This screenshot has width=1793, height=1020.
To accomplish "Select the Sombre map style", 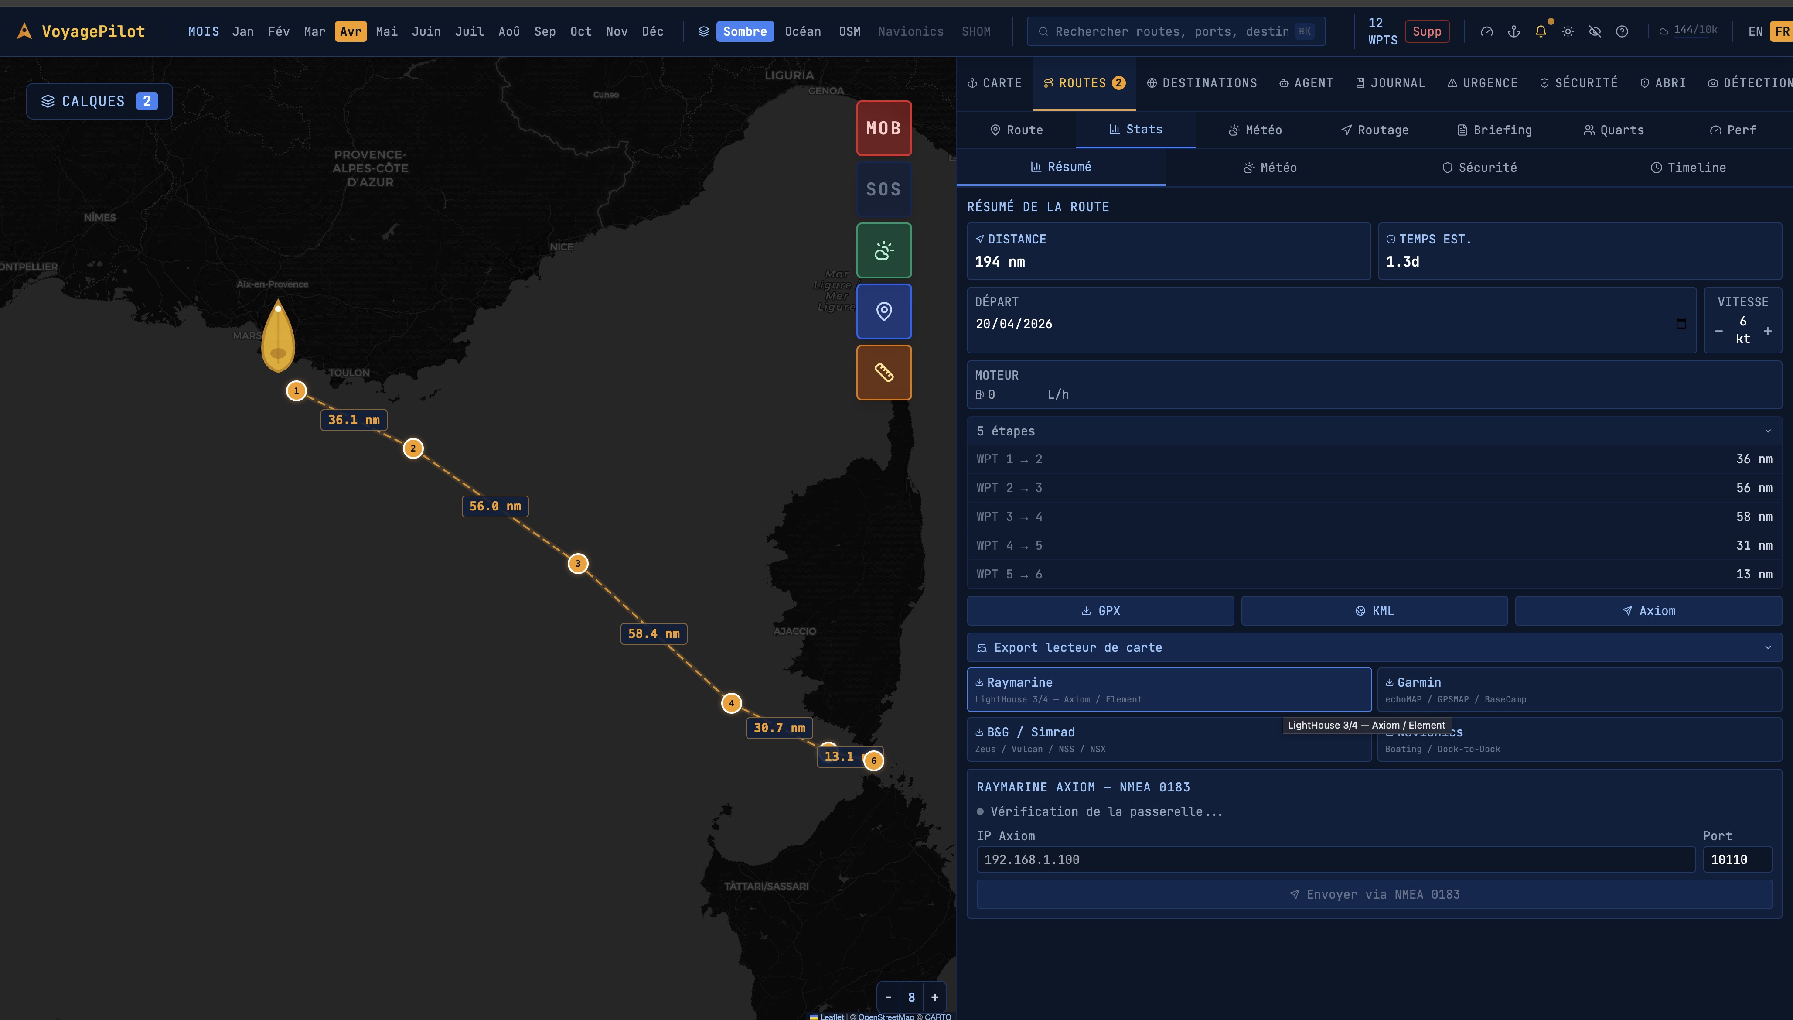I will (x=745, y=31).
